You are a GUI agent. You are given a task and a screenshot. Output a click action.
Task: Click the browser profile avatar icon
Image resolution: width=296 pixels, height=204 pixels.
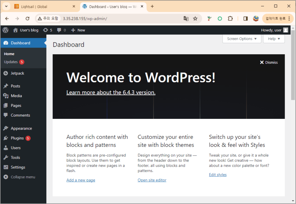256,18
